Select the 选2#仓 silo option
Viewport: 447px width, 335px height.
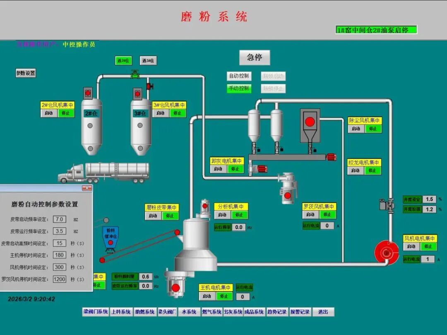[x=123, y=60]
